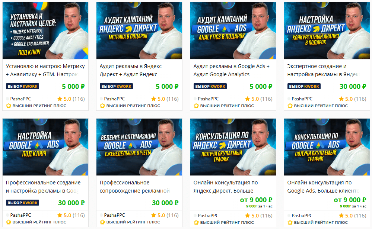372x229 pixels.
Task: Click the PashaPPC seller name on the Google Ads consultation card
Action: click(x=302, y=216)
